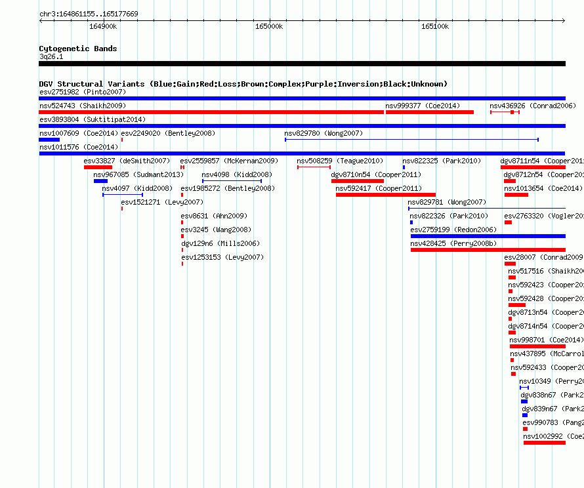The height and width of the screenshot is (488, 584).
Task: Select nsv524743 (Shaikh2009) loss variant label
Action: tap(83, 106)
